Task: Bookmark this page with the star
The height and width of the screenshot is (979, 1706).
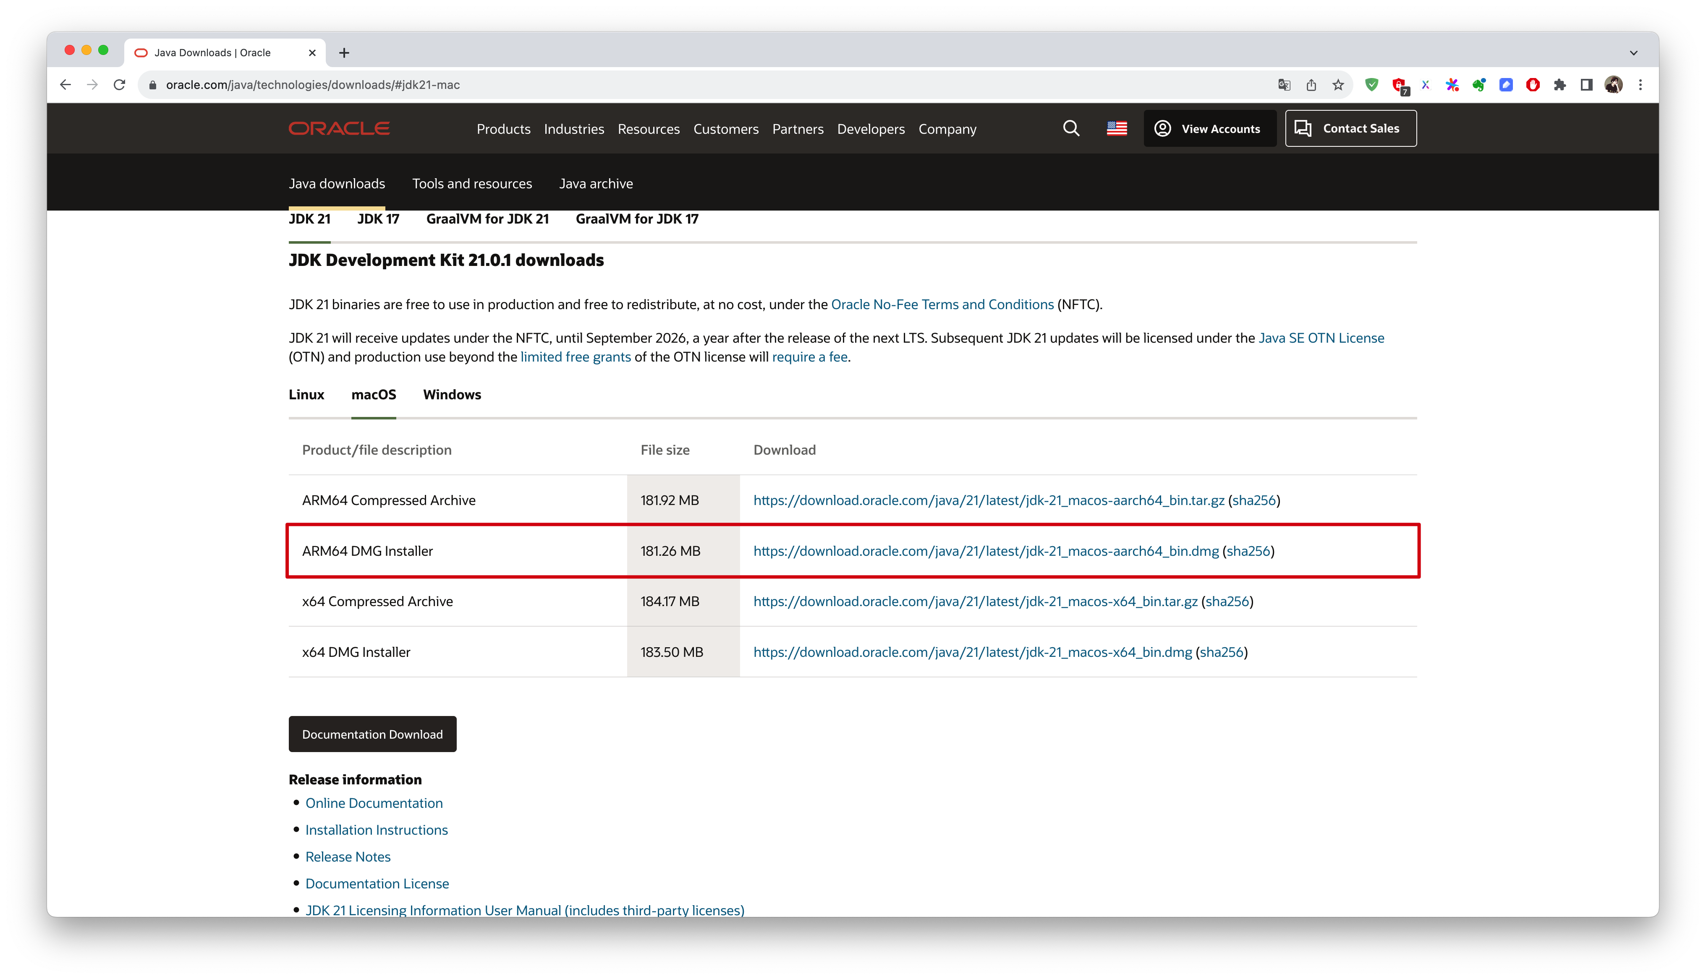Action: [1338, 85]
